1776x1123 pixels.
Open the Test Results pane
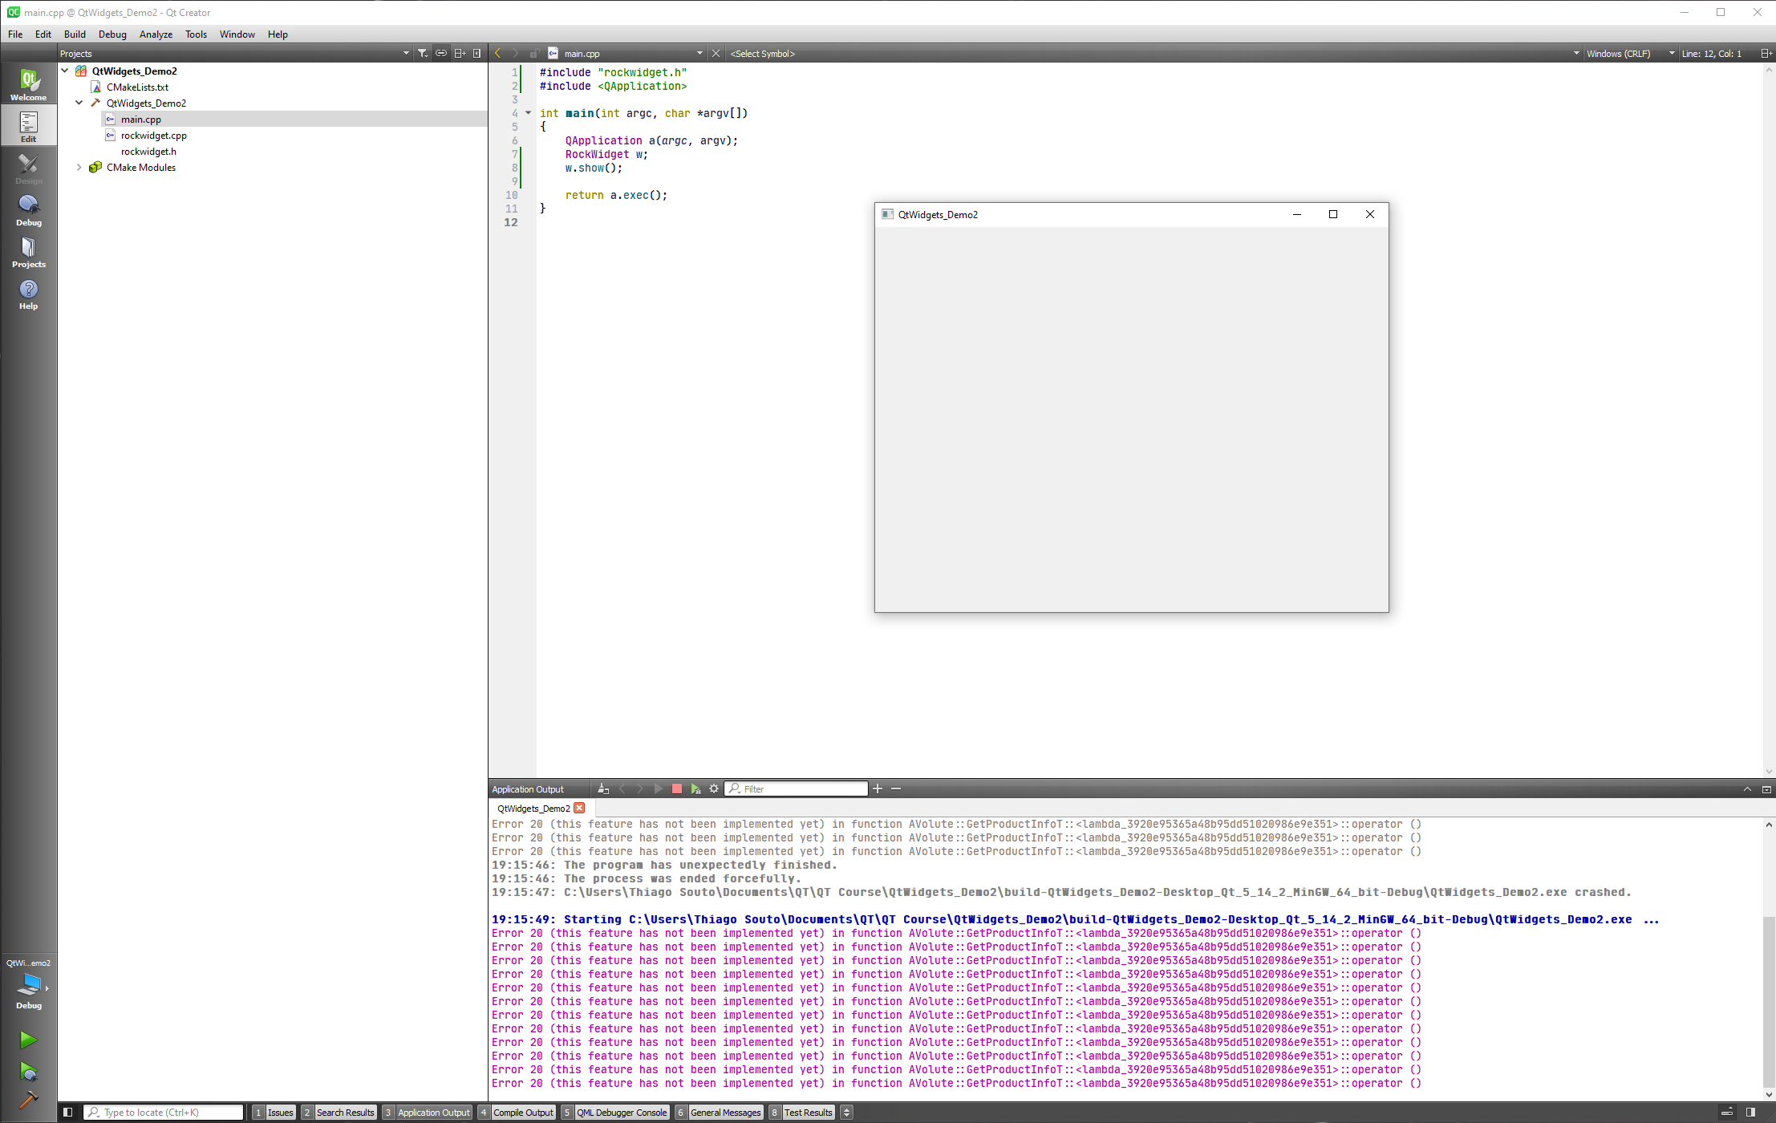click(801, 1113)
